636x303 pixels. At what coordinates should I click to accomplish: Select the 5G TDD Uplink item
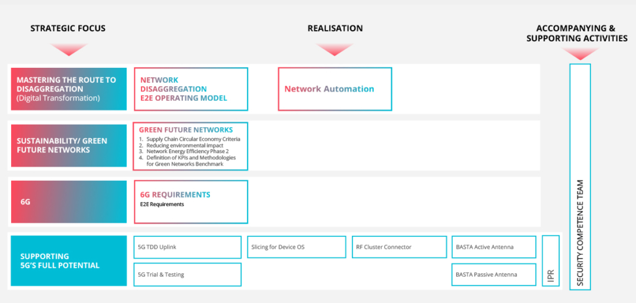[187, 247]
